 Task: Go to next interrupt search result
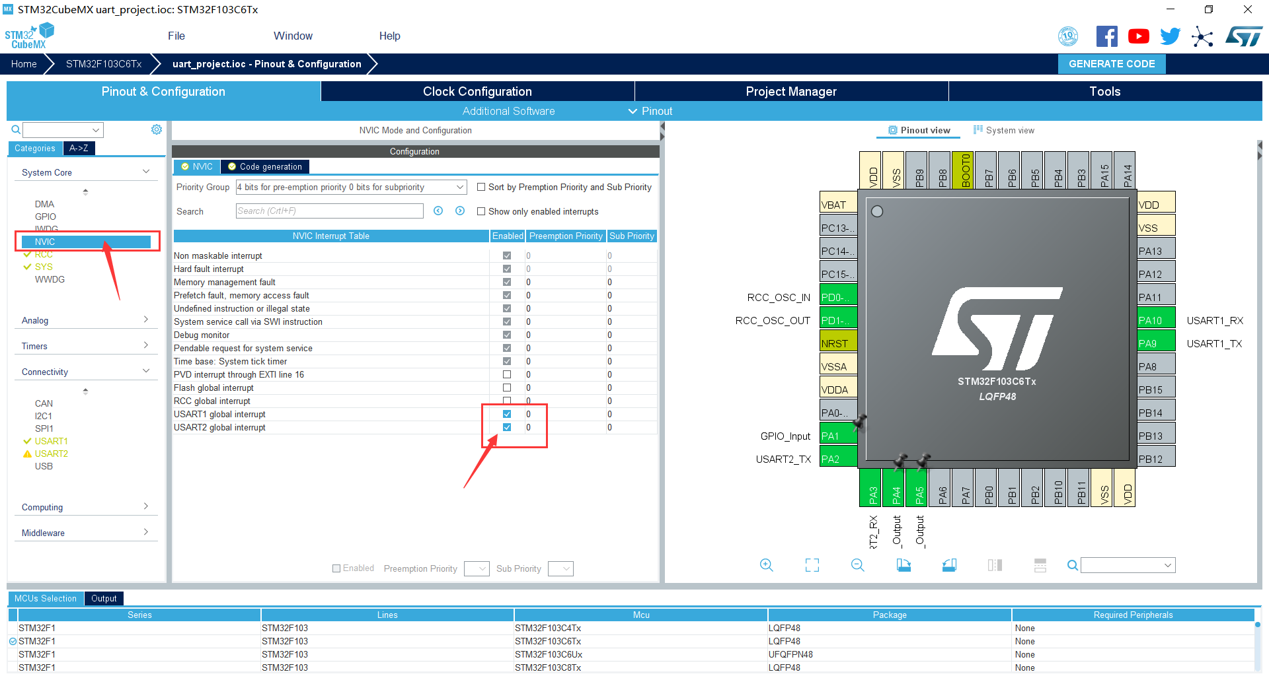[x=460, y=211]
